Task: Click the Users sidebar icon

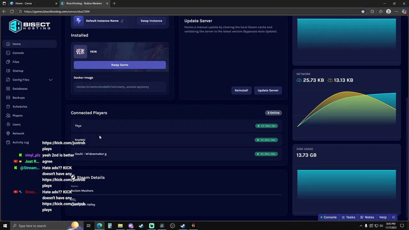Action: [x=8, y=124]
